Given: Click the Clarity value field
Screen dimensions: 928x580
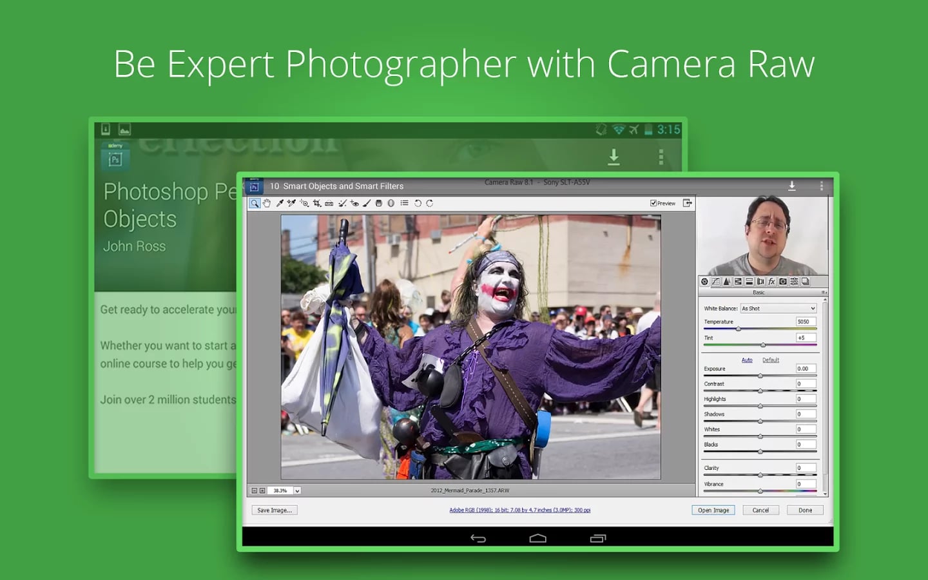Looking at the screenshot, I should [x=806, y=468].
